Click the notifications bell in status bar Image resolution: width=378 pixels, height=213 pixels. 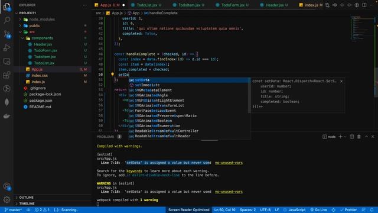click(372, 210)
